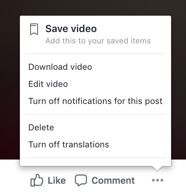Click the speech bubble Comment icon
Image resolution: width=186 pixels, height=193 pixels.
point(81,180)
